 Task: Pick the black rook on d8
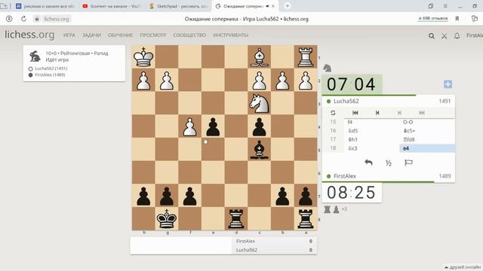236,219
